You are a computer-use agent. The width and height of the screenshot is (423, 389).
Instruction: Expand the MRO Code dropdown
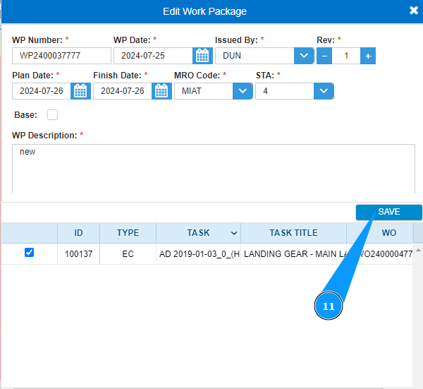coord(243,91)
